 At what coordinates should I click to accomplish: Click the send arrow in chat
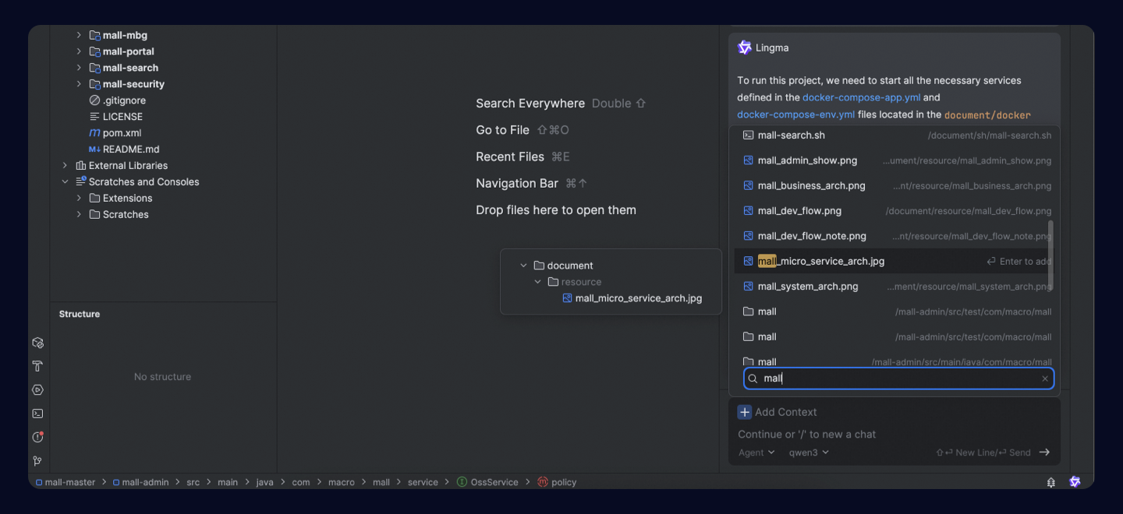tap(1044, 452)
